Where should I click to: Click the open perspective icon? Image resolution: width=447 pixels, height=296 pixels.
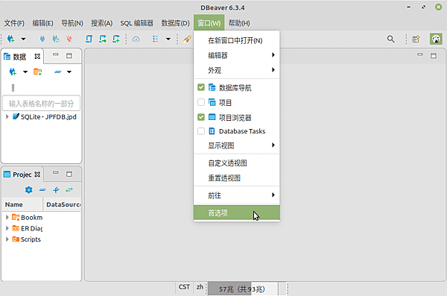pos(416,39)
